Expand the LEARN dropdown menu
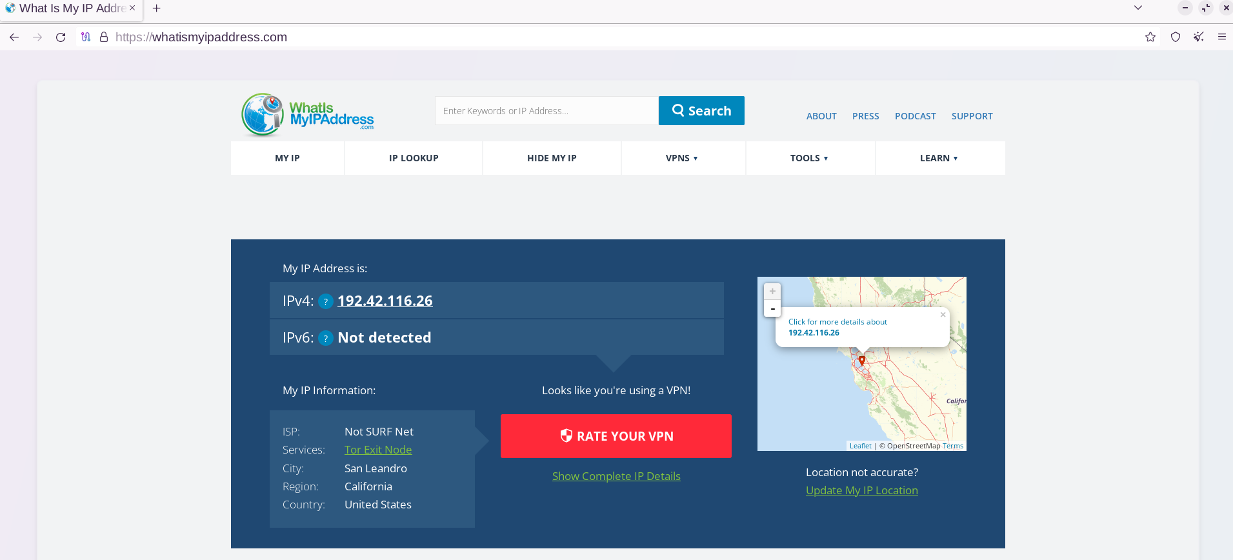Screen dimensions: 1233x560 939,158
